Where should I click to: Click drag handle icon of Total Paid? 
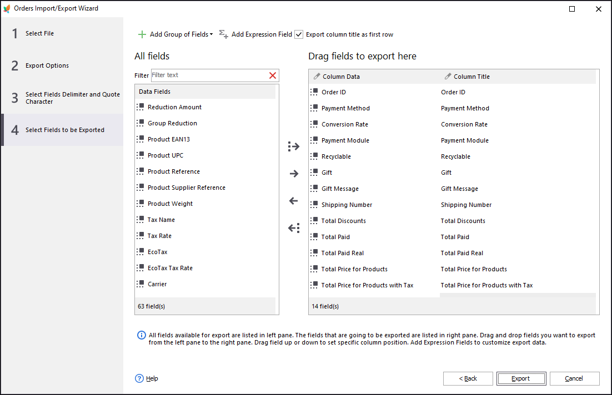[x=314, y=237]
